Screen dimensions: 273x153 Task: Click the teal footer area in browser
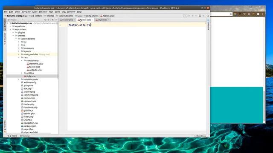pos(236,105)
